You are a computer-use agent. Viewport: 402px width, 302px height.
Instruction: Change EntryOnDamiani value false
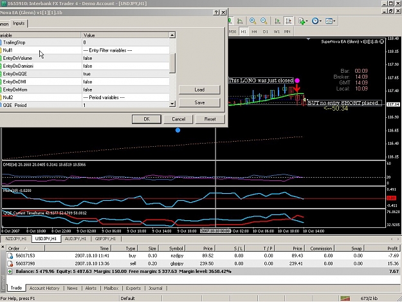[125, 66]
